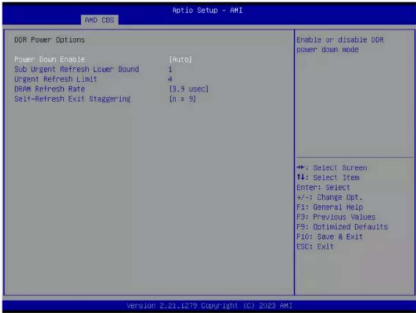This screenshot has height=313, width=416.
Task: Select Sub Urgent Refresh Lower Bound
Action: 77,69
